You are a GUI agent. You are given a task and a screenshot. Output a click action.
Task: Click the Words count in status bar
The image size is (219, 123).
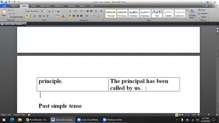(20, 115)
